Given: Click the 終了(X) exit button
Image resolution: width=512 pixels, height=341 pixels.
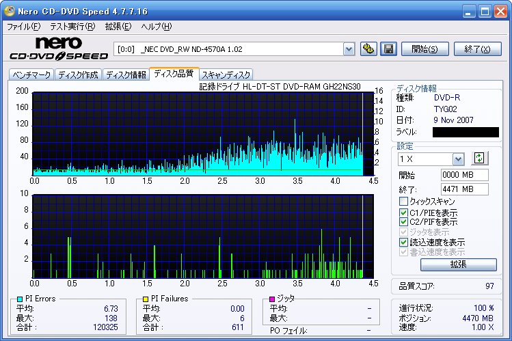Looking at the screenshot, I should point(477,49).
